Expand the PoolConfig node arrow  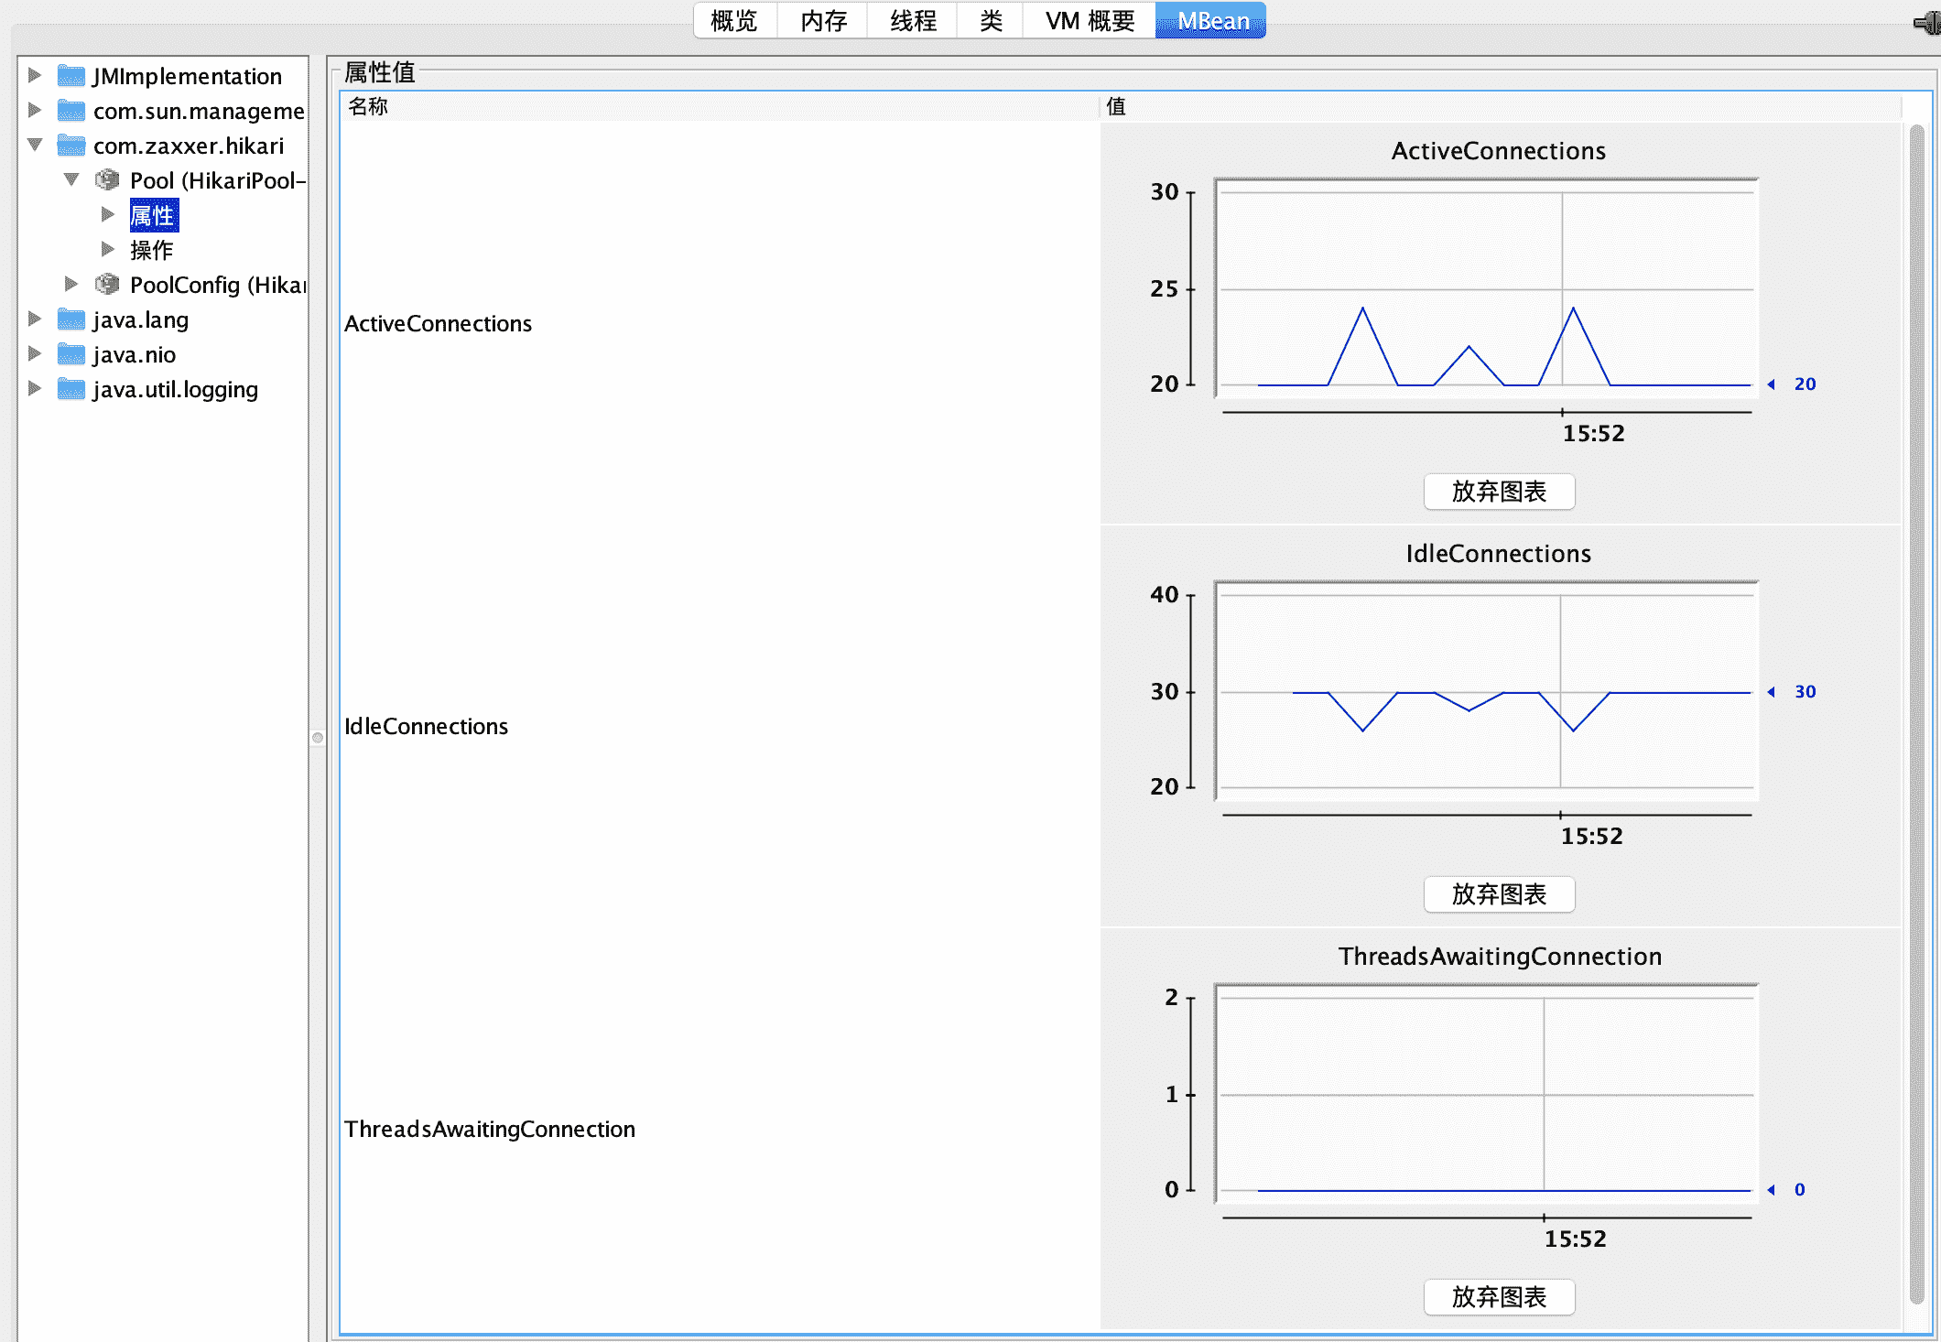pyautogui.click(x=71, y=284)
